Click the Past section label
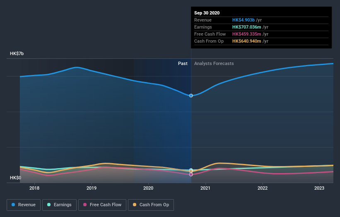340x217 pixels. tap(183, 63)
